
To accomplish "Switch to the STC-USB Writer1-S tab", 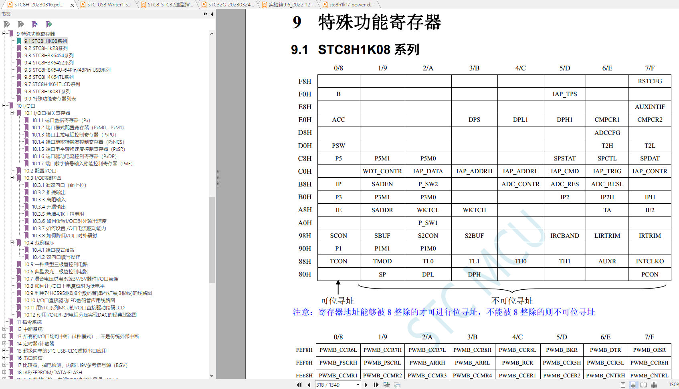I will (109, 5).
